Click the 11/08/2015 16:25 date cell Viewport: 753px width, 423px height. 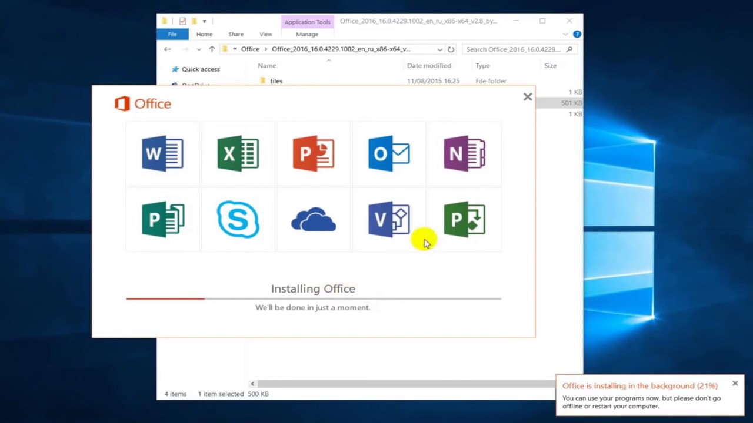click(x=433, y=81)
